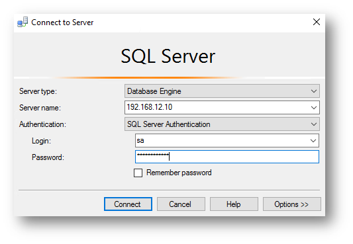Viewport: 353px width, 244px height.
Task: Enable the Remember password checkbox
Action: (138, 173)
